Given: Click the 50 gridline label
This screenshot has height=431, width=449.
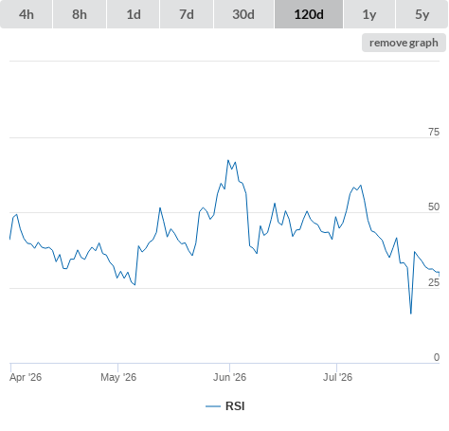Looking at the screenshot, I should pyautogui.click(x=434, y=207).
